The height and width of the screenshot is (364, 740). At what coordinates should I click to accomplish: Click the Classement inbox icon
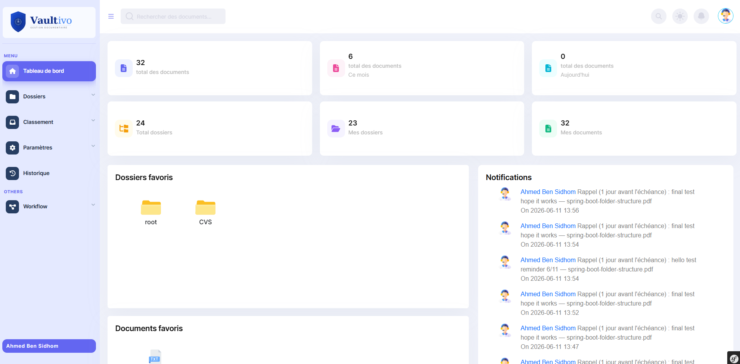coord(12,122)
